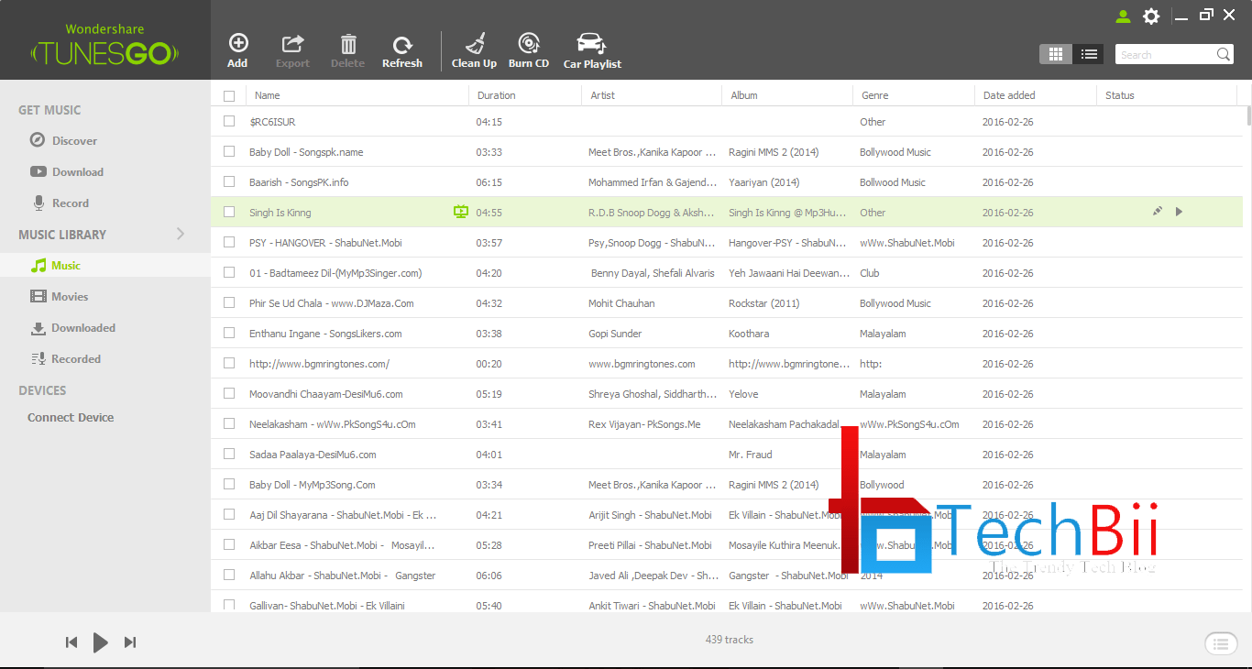1252x669 pixels.
Task: Select the Moovandhi Chaayam-DesiMu6.com track
Action: pos(326,393)
